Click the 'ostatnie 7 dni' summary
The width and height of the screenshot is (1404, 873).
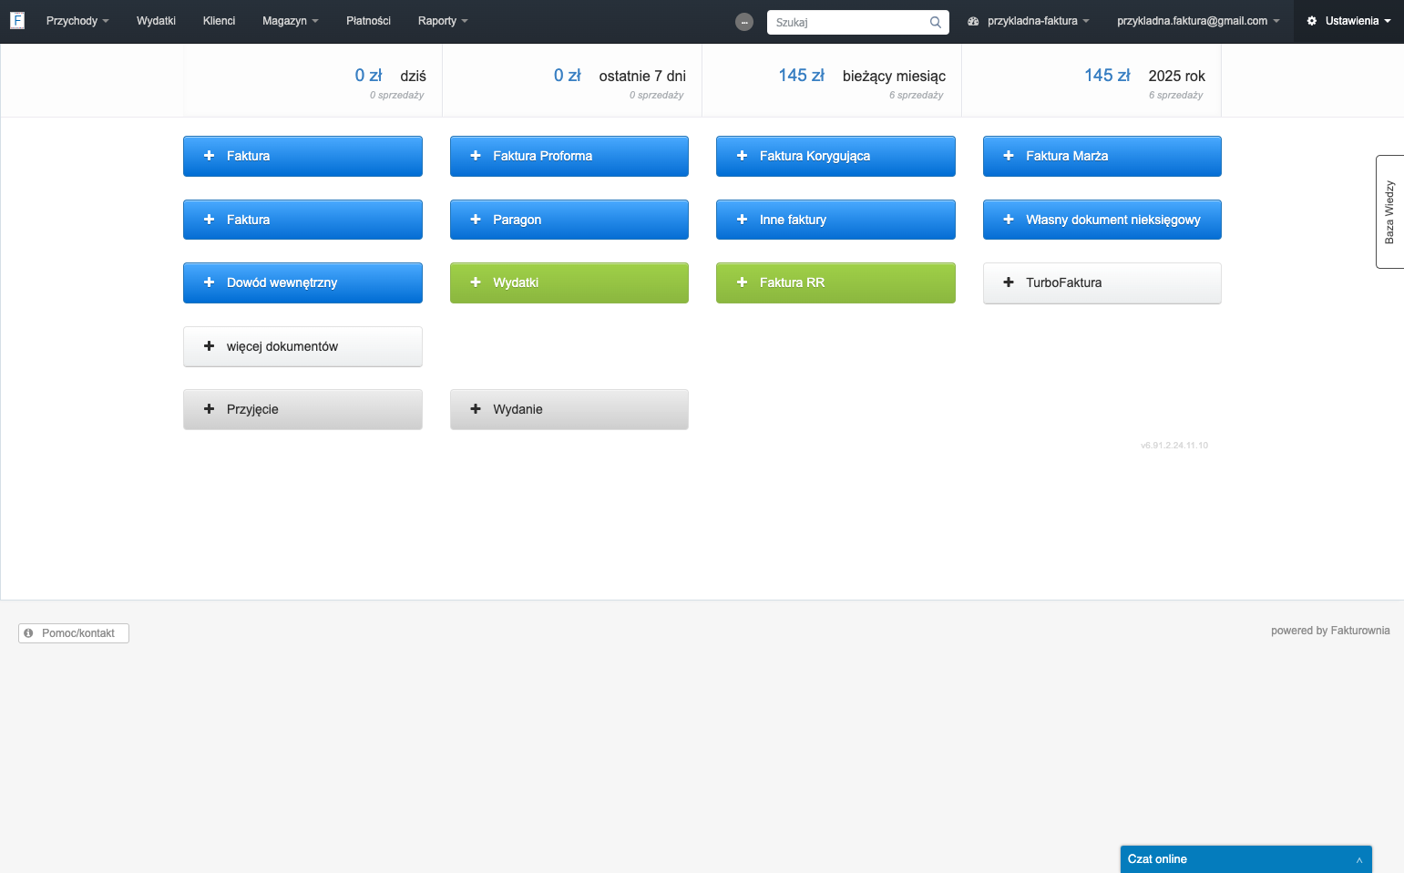click(x=572, y=80)
